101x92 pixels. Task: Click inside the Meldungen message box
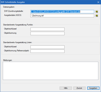50,71
